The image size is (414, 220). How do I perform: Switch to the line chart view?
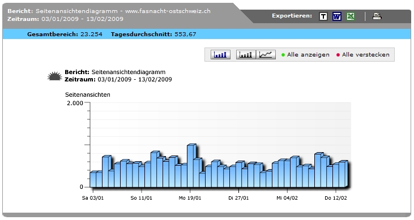click(x=266, y=55)
